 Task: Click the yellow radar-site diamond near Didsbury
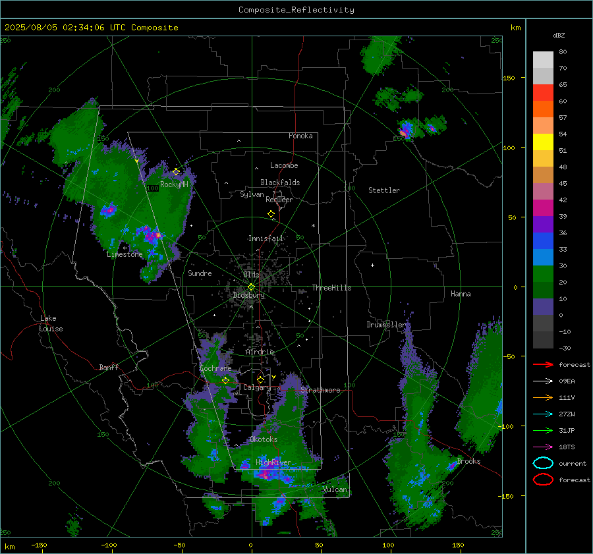point(251,287)
